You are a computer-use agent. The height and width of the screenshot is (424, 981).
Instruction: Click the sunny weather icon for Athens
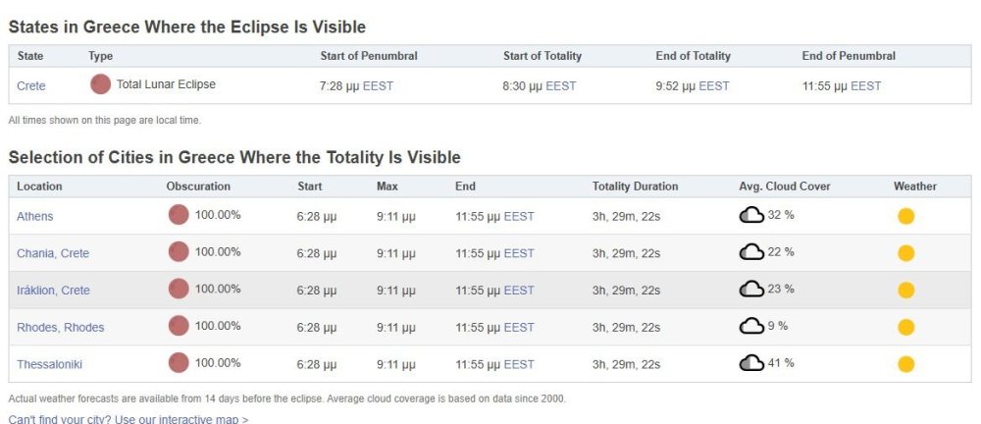905,216
